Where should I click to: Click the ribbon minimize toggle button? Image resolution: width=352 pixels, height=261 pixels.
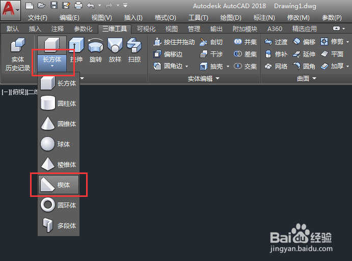336,28
